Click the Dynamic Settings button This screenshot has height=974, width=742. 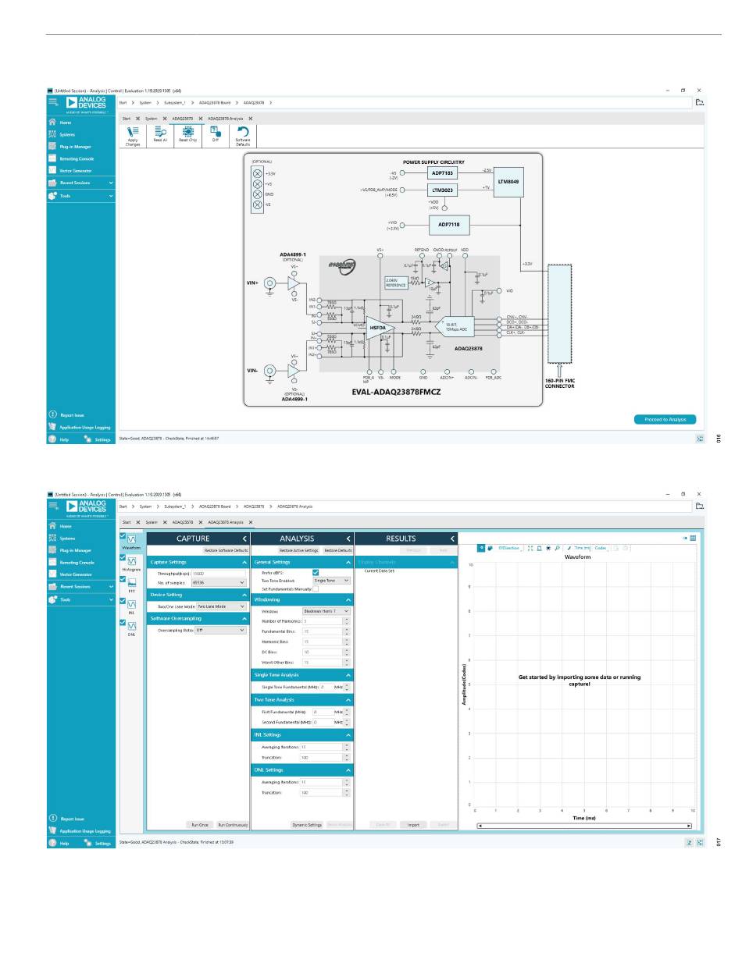(x=307, y=824)
